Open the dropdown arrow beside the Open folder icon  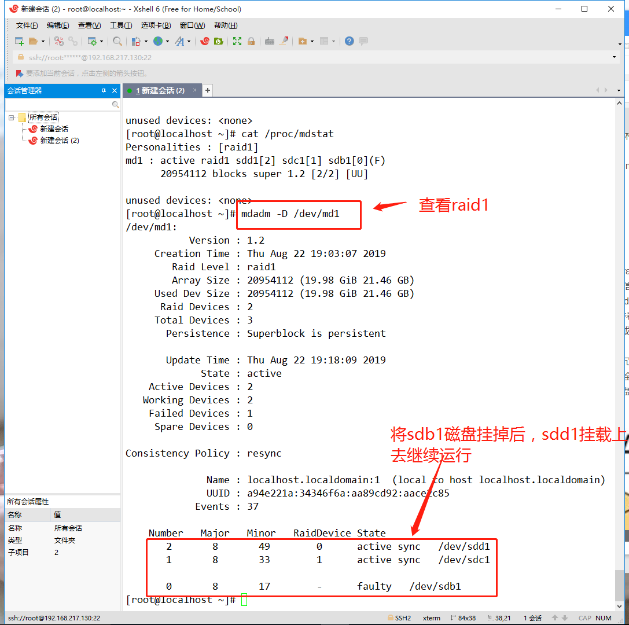(x=43, y=41)
